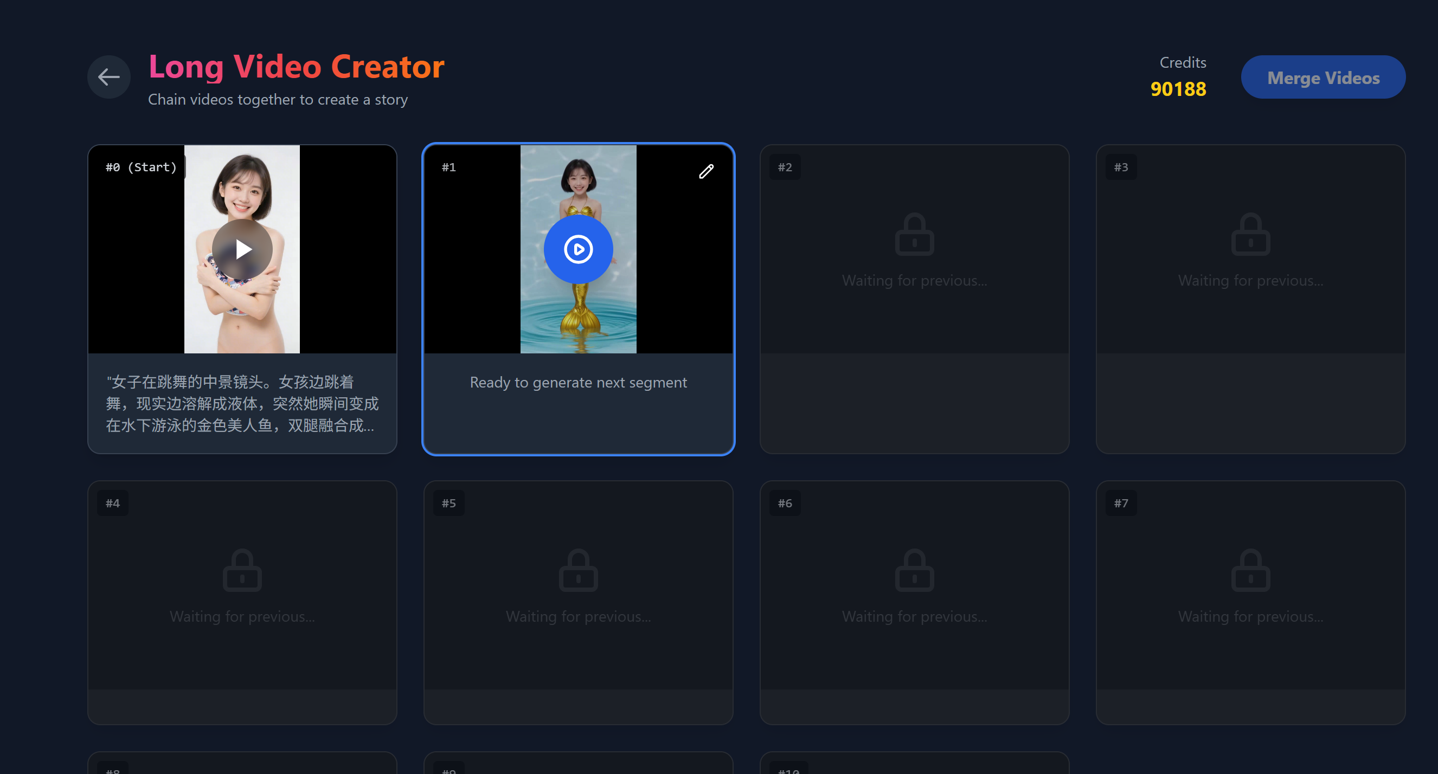
Task: Click the Merge Videos button
Action: tap(1323, 78)
